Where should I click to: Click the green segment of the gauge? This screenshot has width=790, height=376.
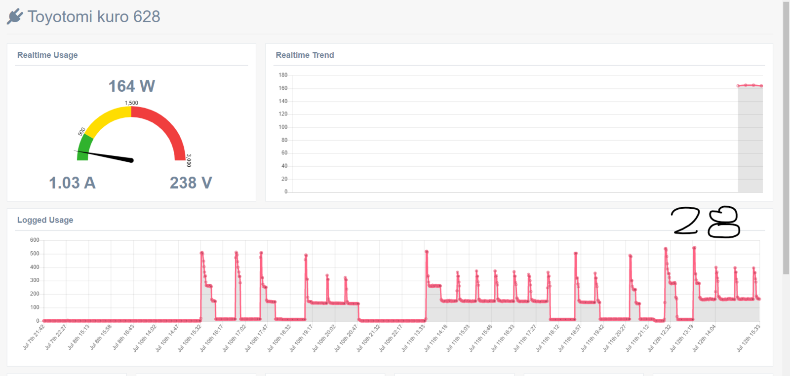point(84,148)
